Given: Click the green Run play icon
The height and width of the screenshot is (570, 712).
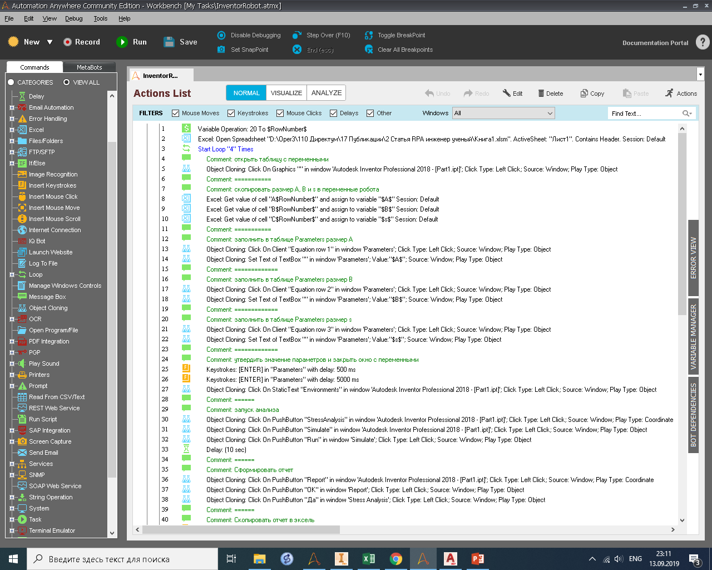Looking at the screenshot, I should 122,42.
